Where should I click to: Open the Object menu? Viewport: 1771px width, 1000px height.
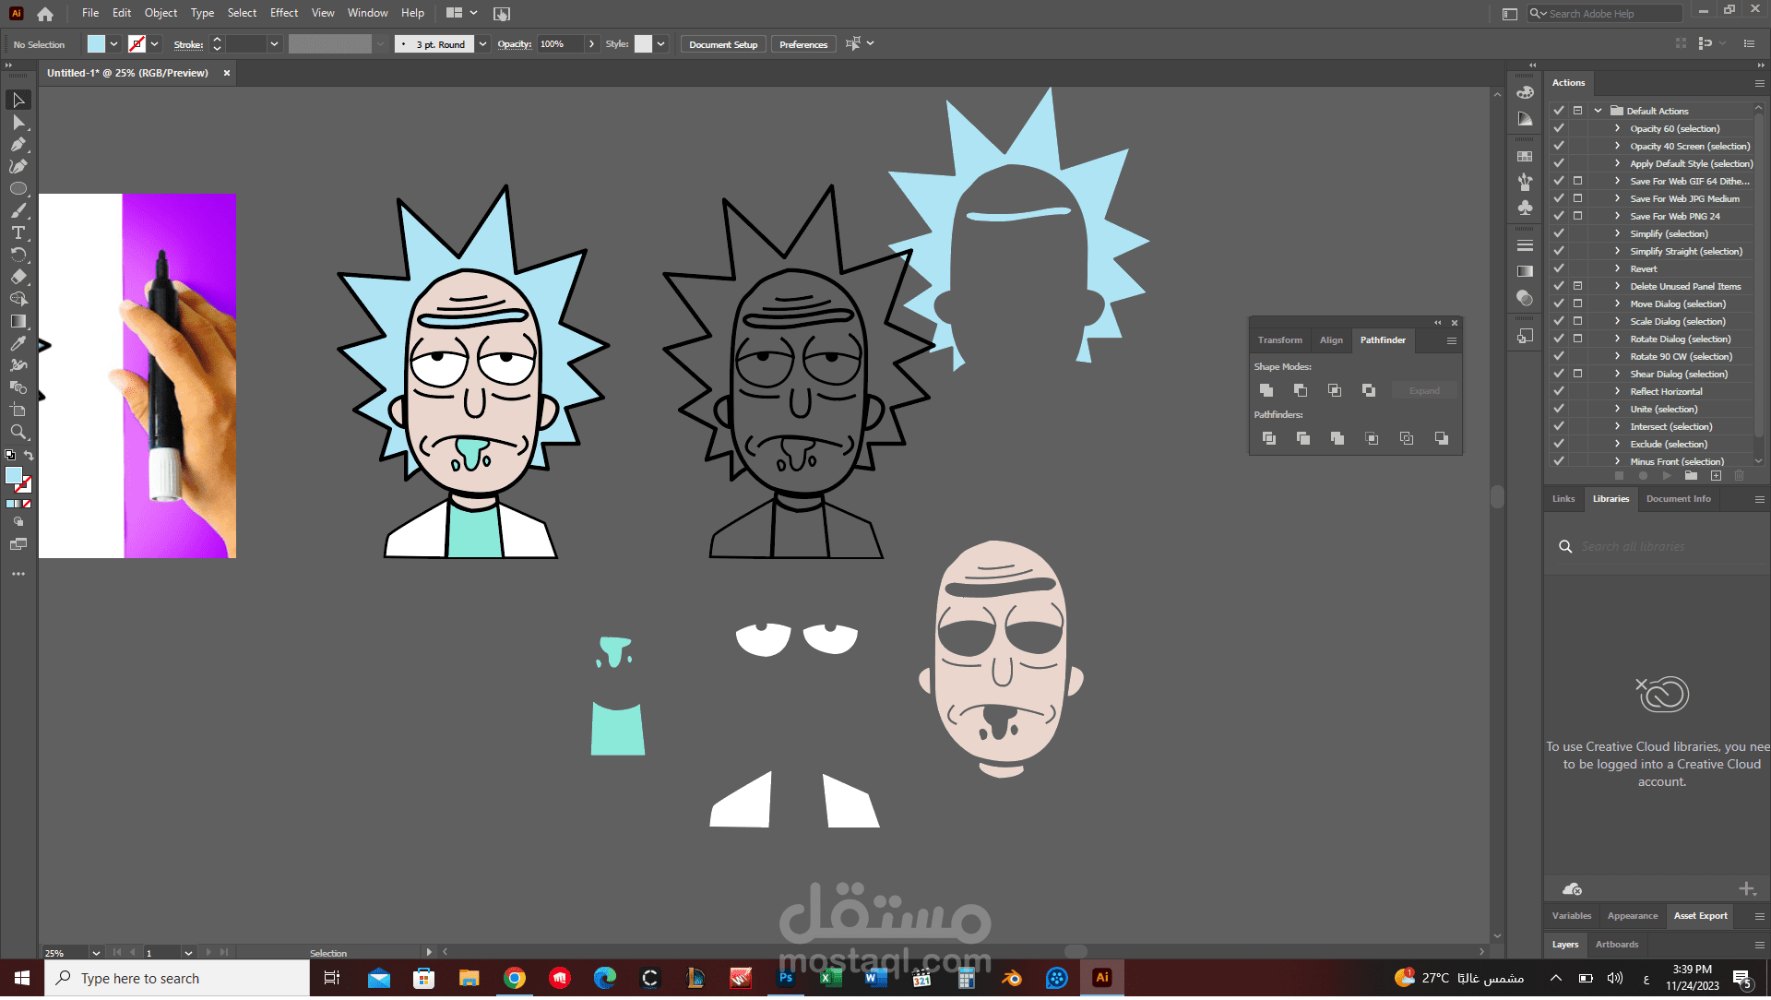click(160, 13)
